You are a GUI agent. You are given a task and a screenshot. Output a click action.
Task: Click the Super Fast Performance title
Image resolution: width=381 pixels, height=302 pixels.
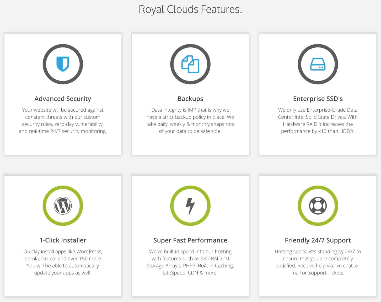(190, 240)
